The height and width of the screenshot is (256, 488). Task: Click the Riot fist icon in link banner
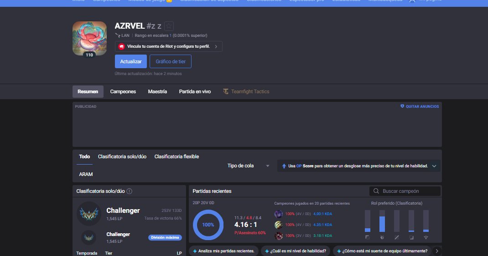(121, 46)
